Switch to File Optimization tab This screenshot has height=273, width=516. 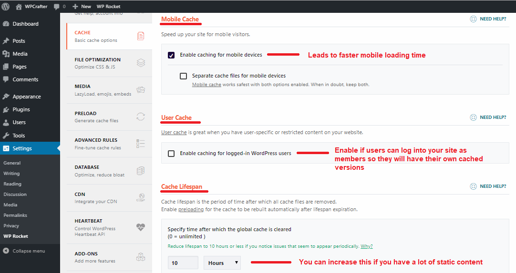(x=109, y=63)
